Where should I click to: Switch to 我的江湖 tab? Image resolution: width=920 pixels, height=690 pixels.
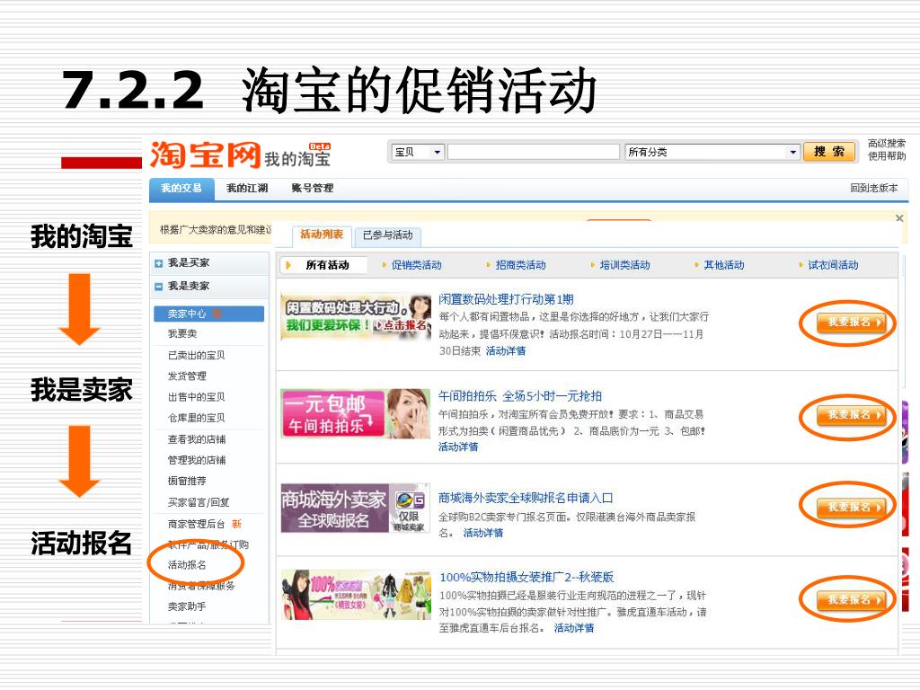247,189
